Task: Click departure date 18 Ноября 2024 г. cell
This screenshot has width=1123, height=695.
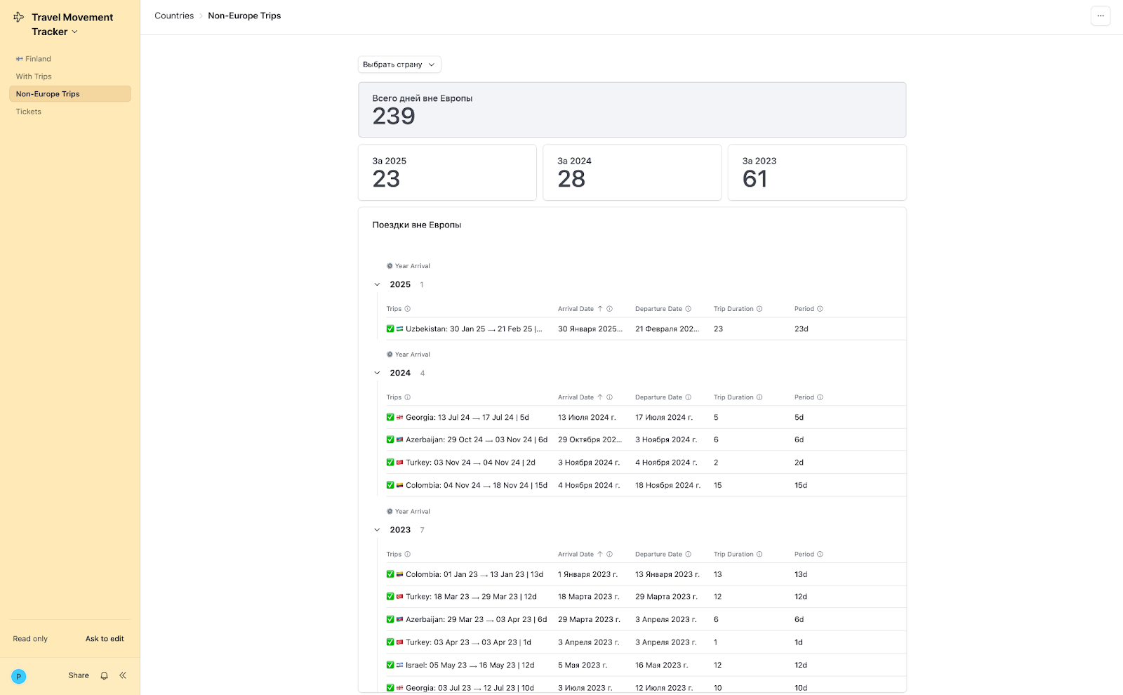Action: point(668,485)
